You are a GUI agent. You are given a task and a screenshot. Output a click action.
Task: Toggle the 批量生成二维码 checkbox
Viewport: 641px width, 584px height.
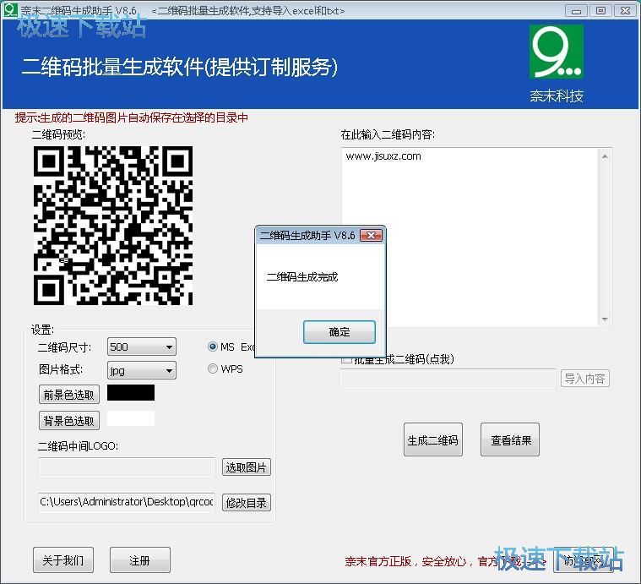(346, 359)
